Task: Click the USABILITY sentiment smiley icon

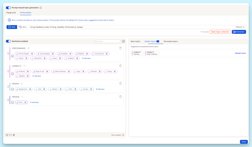Action: click(12, 74)
